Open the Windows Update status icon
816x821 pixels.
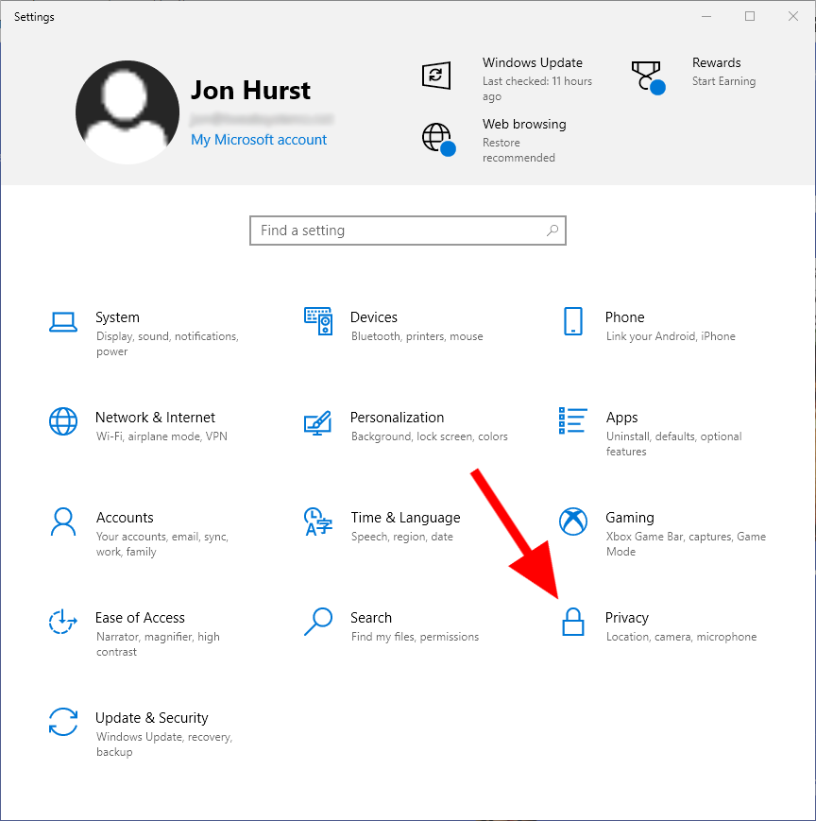pos(436,76)
